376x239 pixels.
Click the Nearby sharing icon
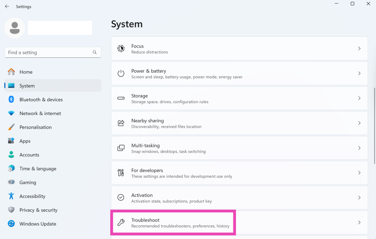121,123
